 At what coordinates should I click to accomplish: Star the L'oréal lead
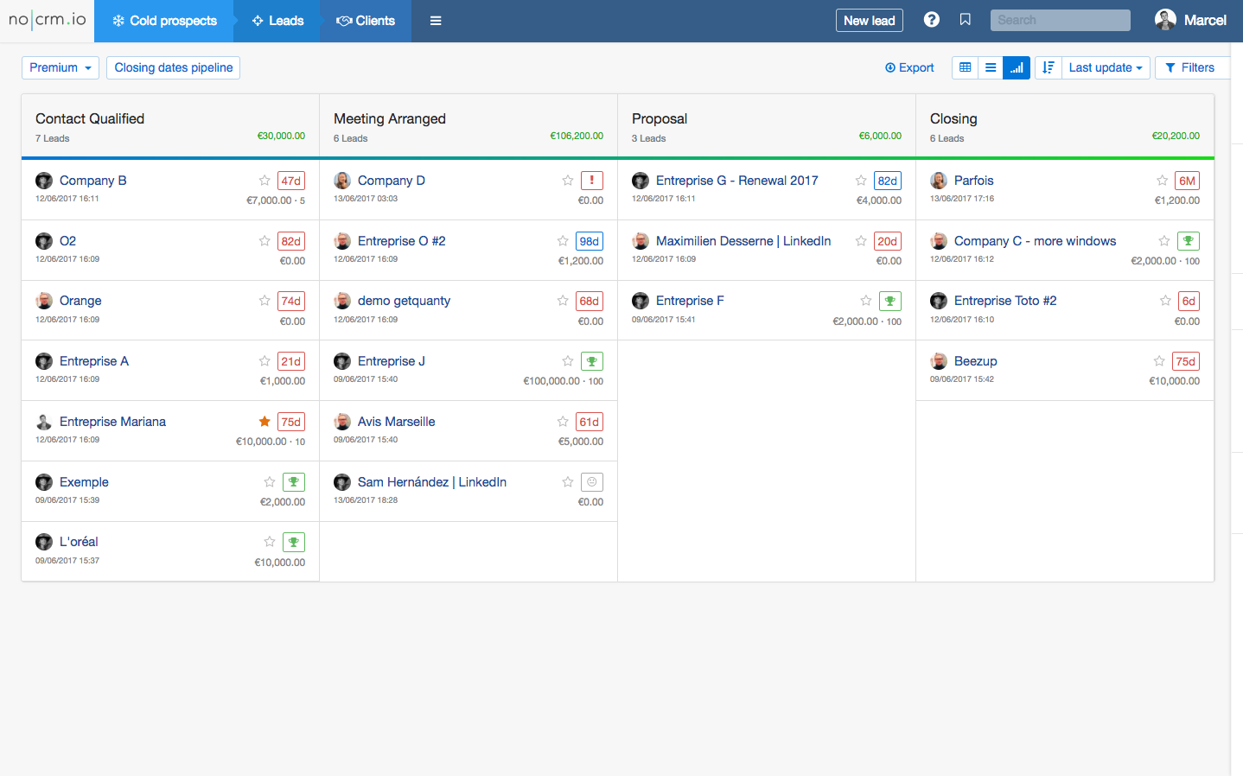270,542
